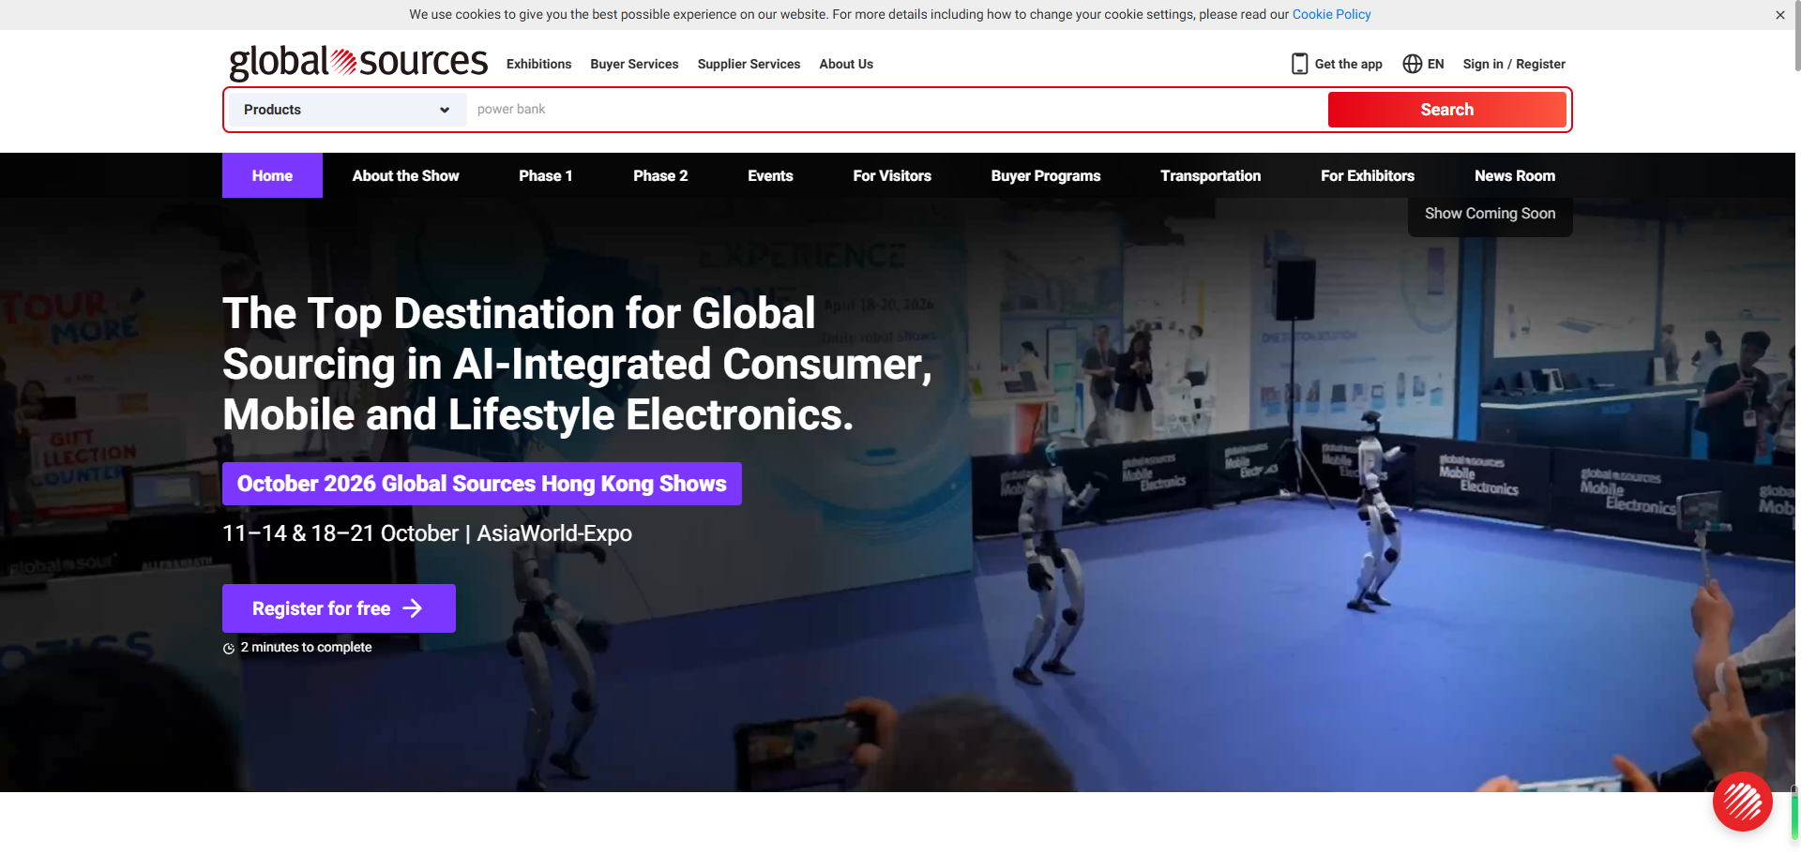The width and height of the screenshot is (1801, 854).
Task: Open the red chat bubble widget
Action: pos(1742,801)
